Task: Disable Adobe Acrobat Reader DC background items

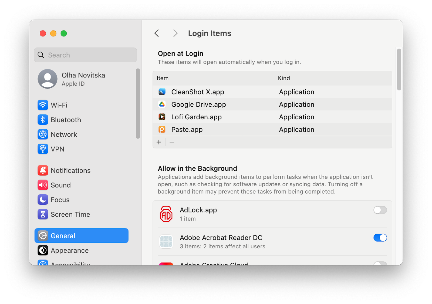Action: [380, 238]
